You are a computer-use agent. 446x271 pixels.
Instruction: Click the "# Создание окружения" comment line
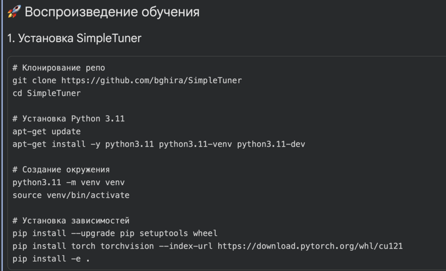point(61,170)
